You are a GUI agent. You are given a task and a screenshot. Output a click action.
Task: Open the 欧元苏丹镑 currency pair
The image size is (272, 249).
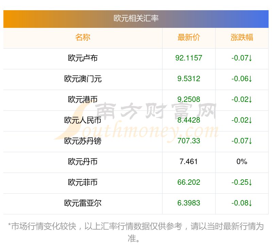[x=83, y=141]
